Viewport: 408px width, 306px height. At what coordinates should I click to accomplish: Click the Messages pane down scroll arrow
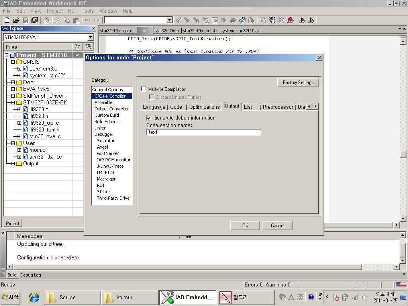click(402, 260)
